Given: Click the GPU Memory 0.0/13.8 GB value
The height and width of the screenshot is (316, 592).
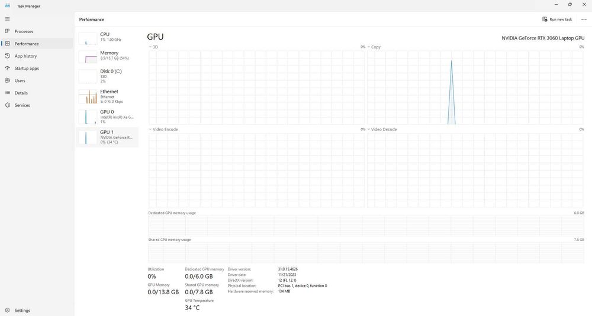Looking at the screenshot, I should click(x=163, y=292).
